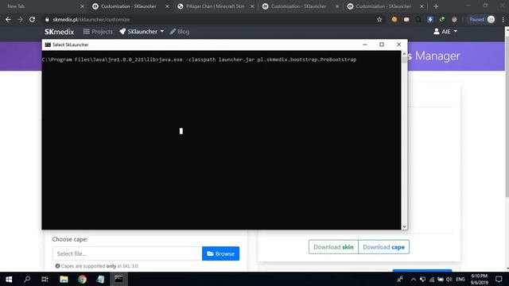Go back with the browser back arrow
This screenshot has height=286, width=509.
(8, 19)
